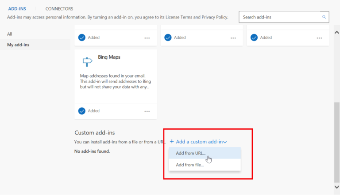This screenshot has width=340, height=195.
Task: Open ellipsis menu on rightmost top-row card
Action: [x=319, y=38]
